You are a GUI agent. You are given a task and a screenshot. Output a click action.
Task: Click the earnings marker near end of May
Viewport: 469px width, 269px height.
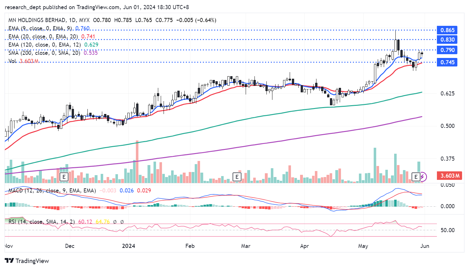[x=416, y=177]
